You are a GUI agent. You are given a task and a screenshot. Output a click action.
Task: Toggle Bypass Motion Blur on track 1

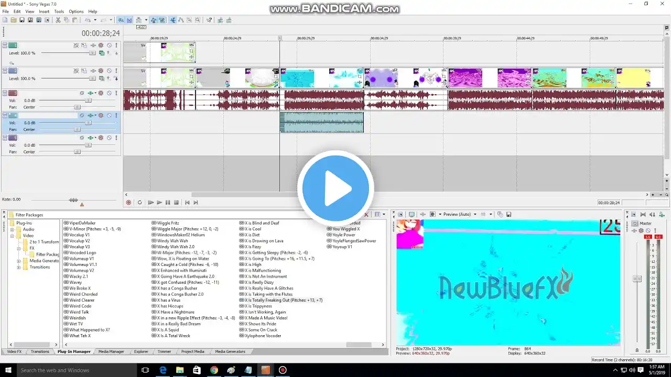pyautogui.click(x=75, y=46)
